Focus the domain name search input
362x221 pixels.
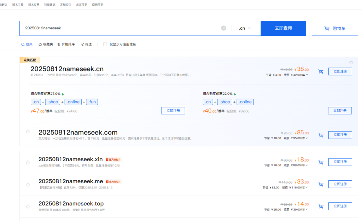pyautogui.click(x=120, y=28)
